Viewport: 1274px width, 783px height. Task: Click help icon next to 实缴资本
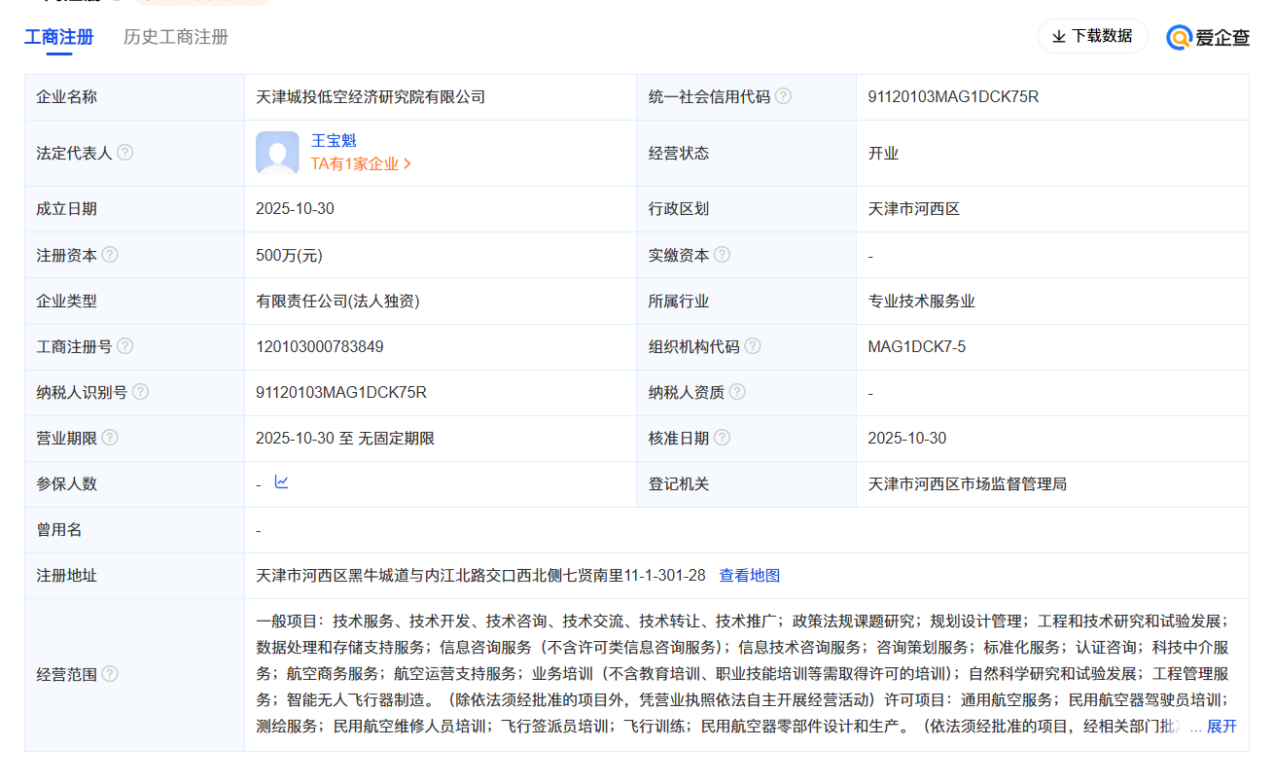722,255
